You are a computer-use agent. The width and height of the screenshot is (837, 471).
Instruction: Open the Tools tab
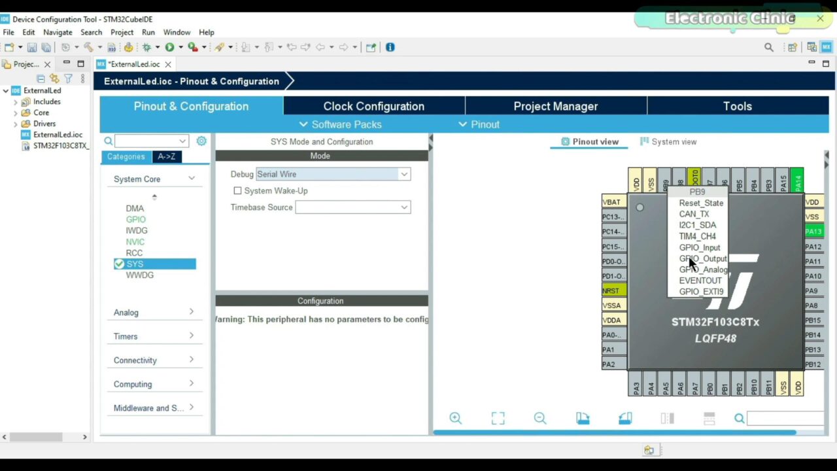[738, 106]
